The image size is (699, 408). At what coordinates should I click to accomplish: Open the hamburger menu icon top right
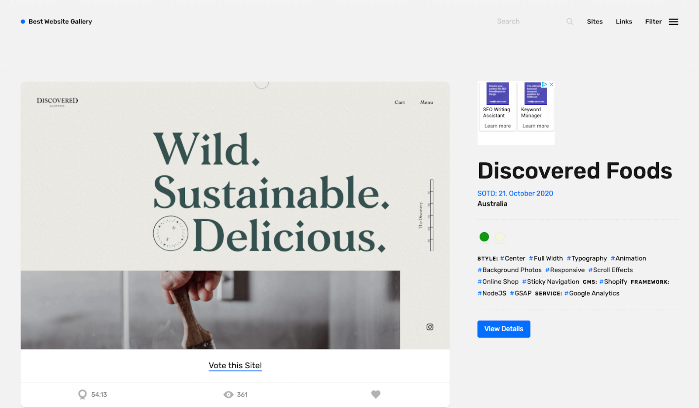[674, 21]
